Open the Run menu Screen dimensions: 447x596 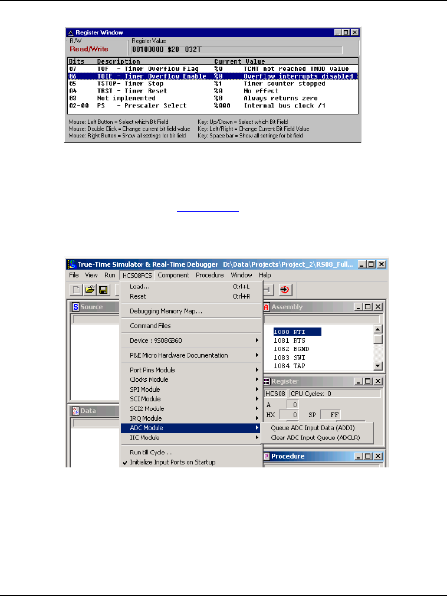click(110, 275)
